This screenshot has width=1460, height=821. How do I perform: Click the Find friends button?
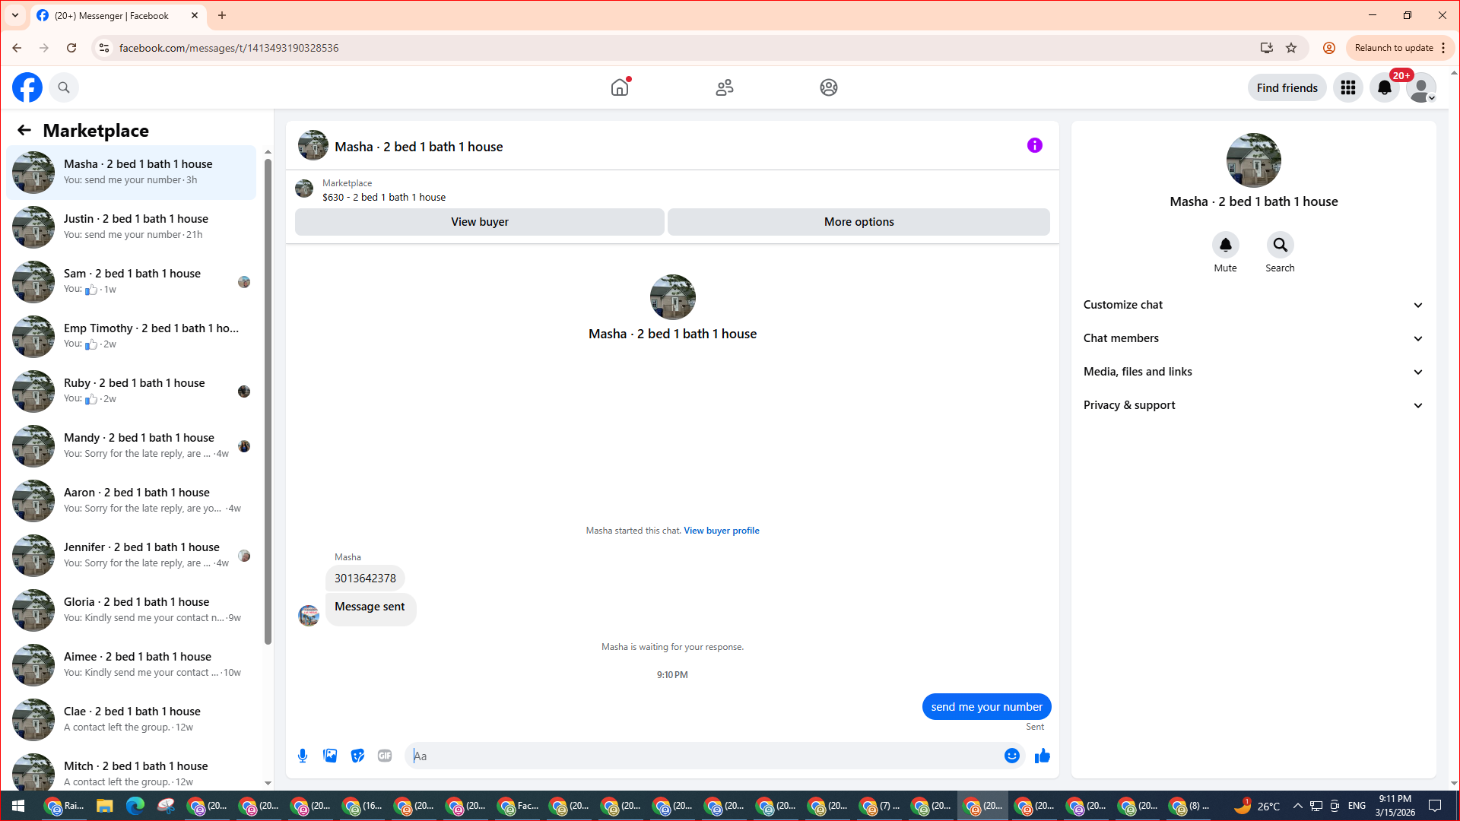click(x=1287, y=87)
